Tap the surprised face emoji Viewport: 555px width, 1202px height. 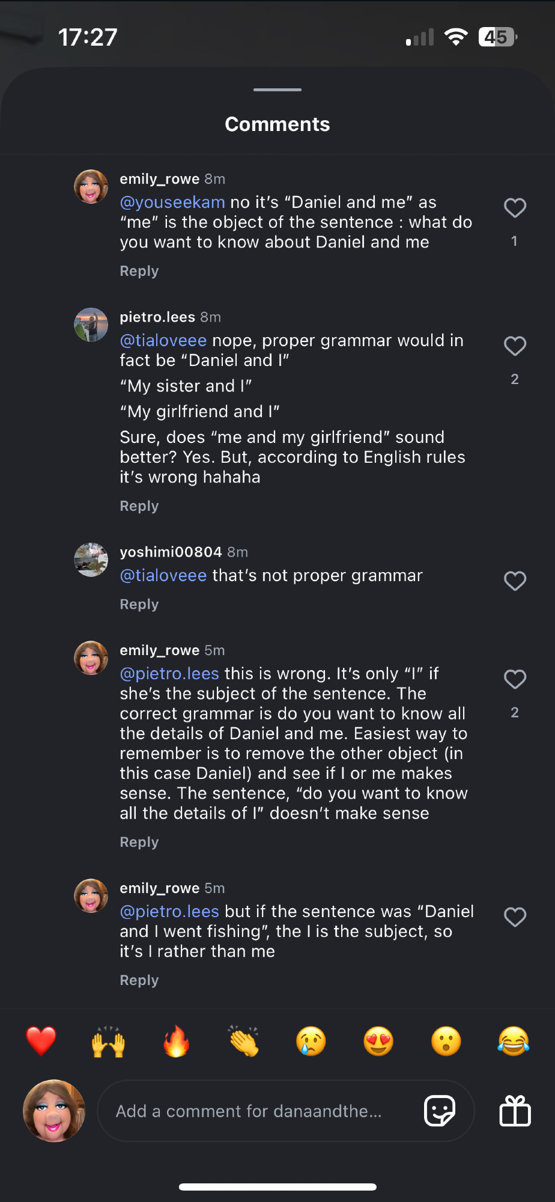tap(446, 1042)
